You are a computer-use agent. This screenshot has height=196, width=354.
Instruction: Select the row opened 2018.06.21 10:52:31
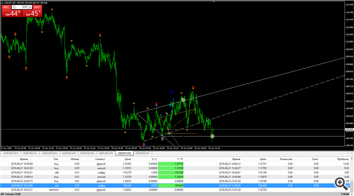point(175,172)
